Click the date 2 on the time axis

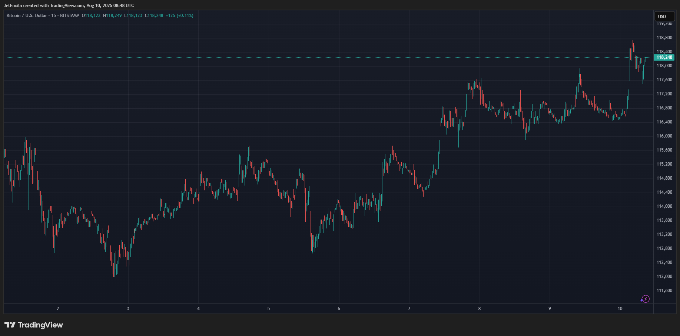(58, 309)
